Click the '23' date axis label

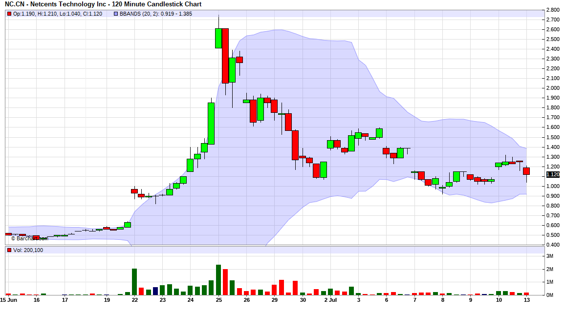pos(162,300)
